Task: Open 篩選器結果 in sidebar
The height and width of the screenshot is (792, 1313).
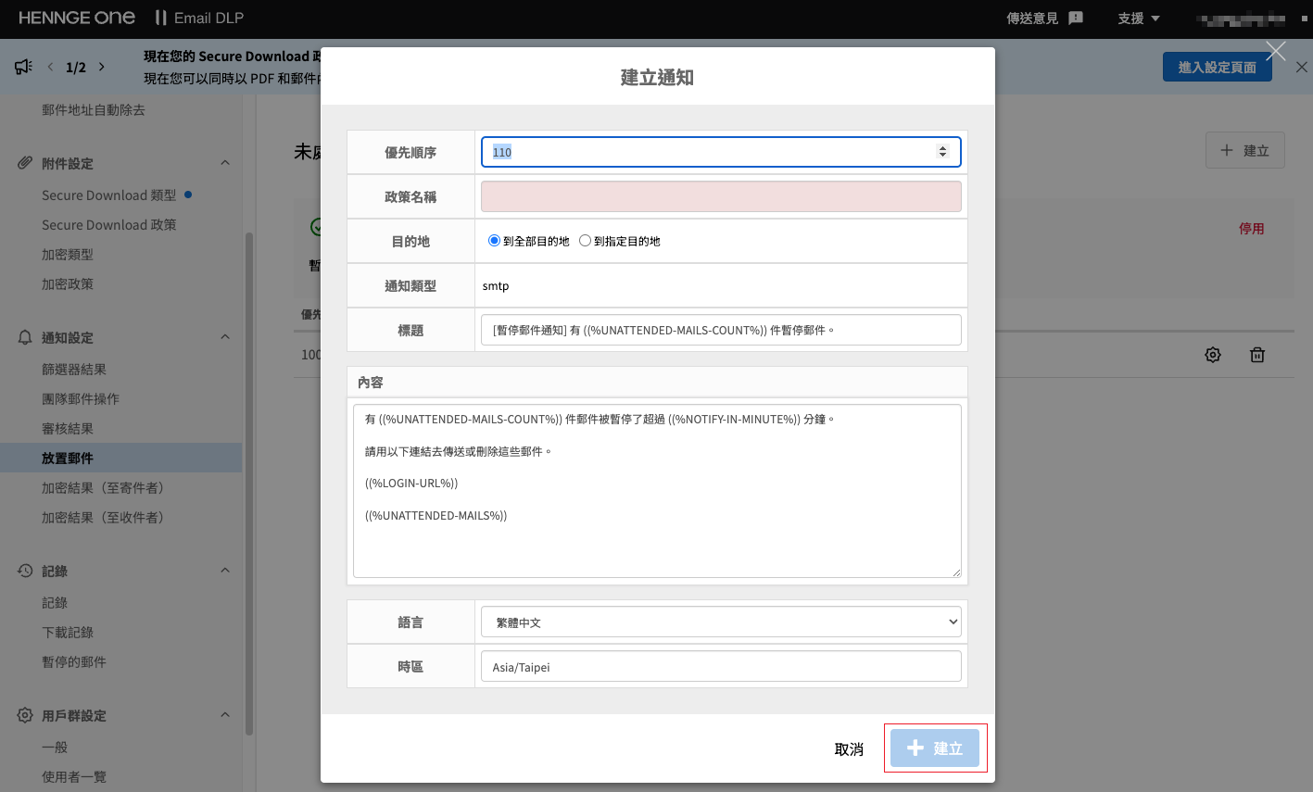Action: tap(74, 370)
